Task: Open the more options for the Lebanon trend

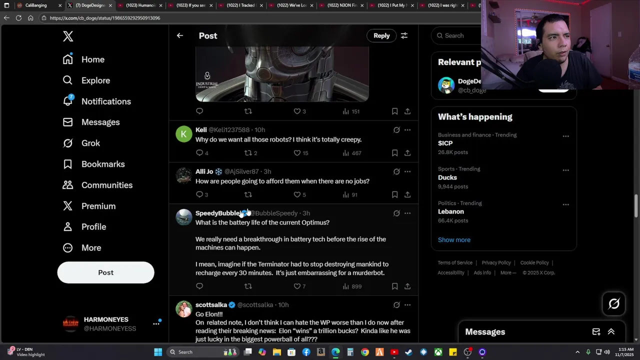Action: pyautogui.click(x=565, y=204)
